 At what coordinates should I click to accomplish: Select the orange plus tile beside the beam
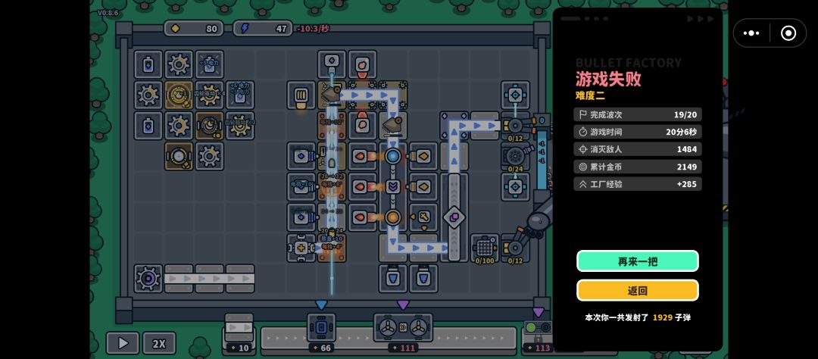(301, 248)
